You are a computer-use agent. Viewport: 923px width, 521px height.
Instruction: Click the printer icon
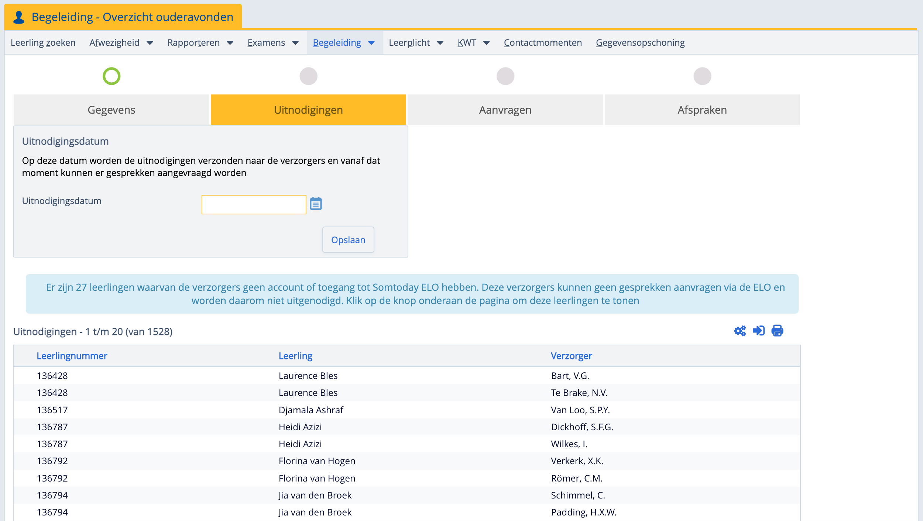777,331
